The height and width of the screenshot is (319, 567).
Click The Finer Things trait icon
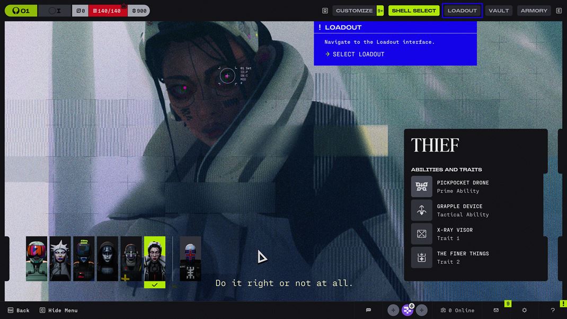coord(421,258)
